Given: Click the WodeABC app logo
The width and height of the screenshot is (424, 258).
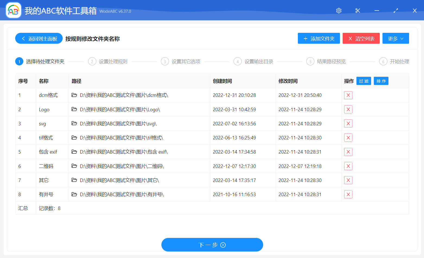Looking at the screenshot, I should (14, 11).
